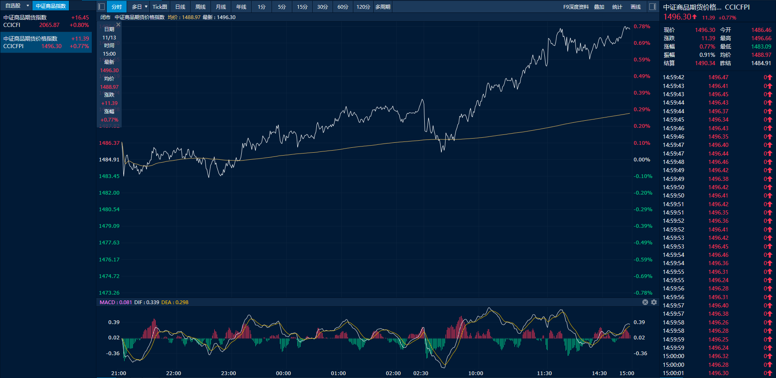
Task: Open the Tick图 chart view
Action: point(159,7)
